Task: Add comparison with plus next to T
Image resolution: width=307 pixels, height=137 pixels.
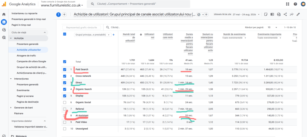Action: point(64,14)
